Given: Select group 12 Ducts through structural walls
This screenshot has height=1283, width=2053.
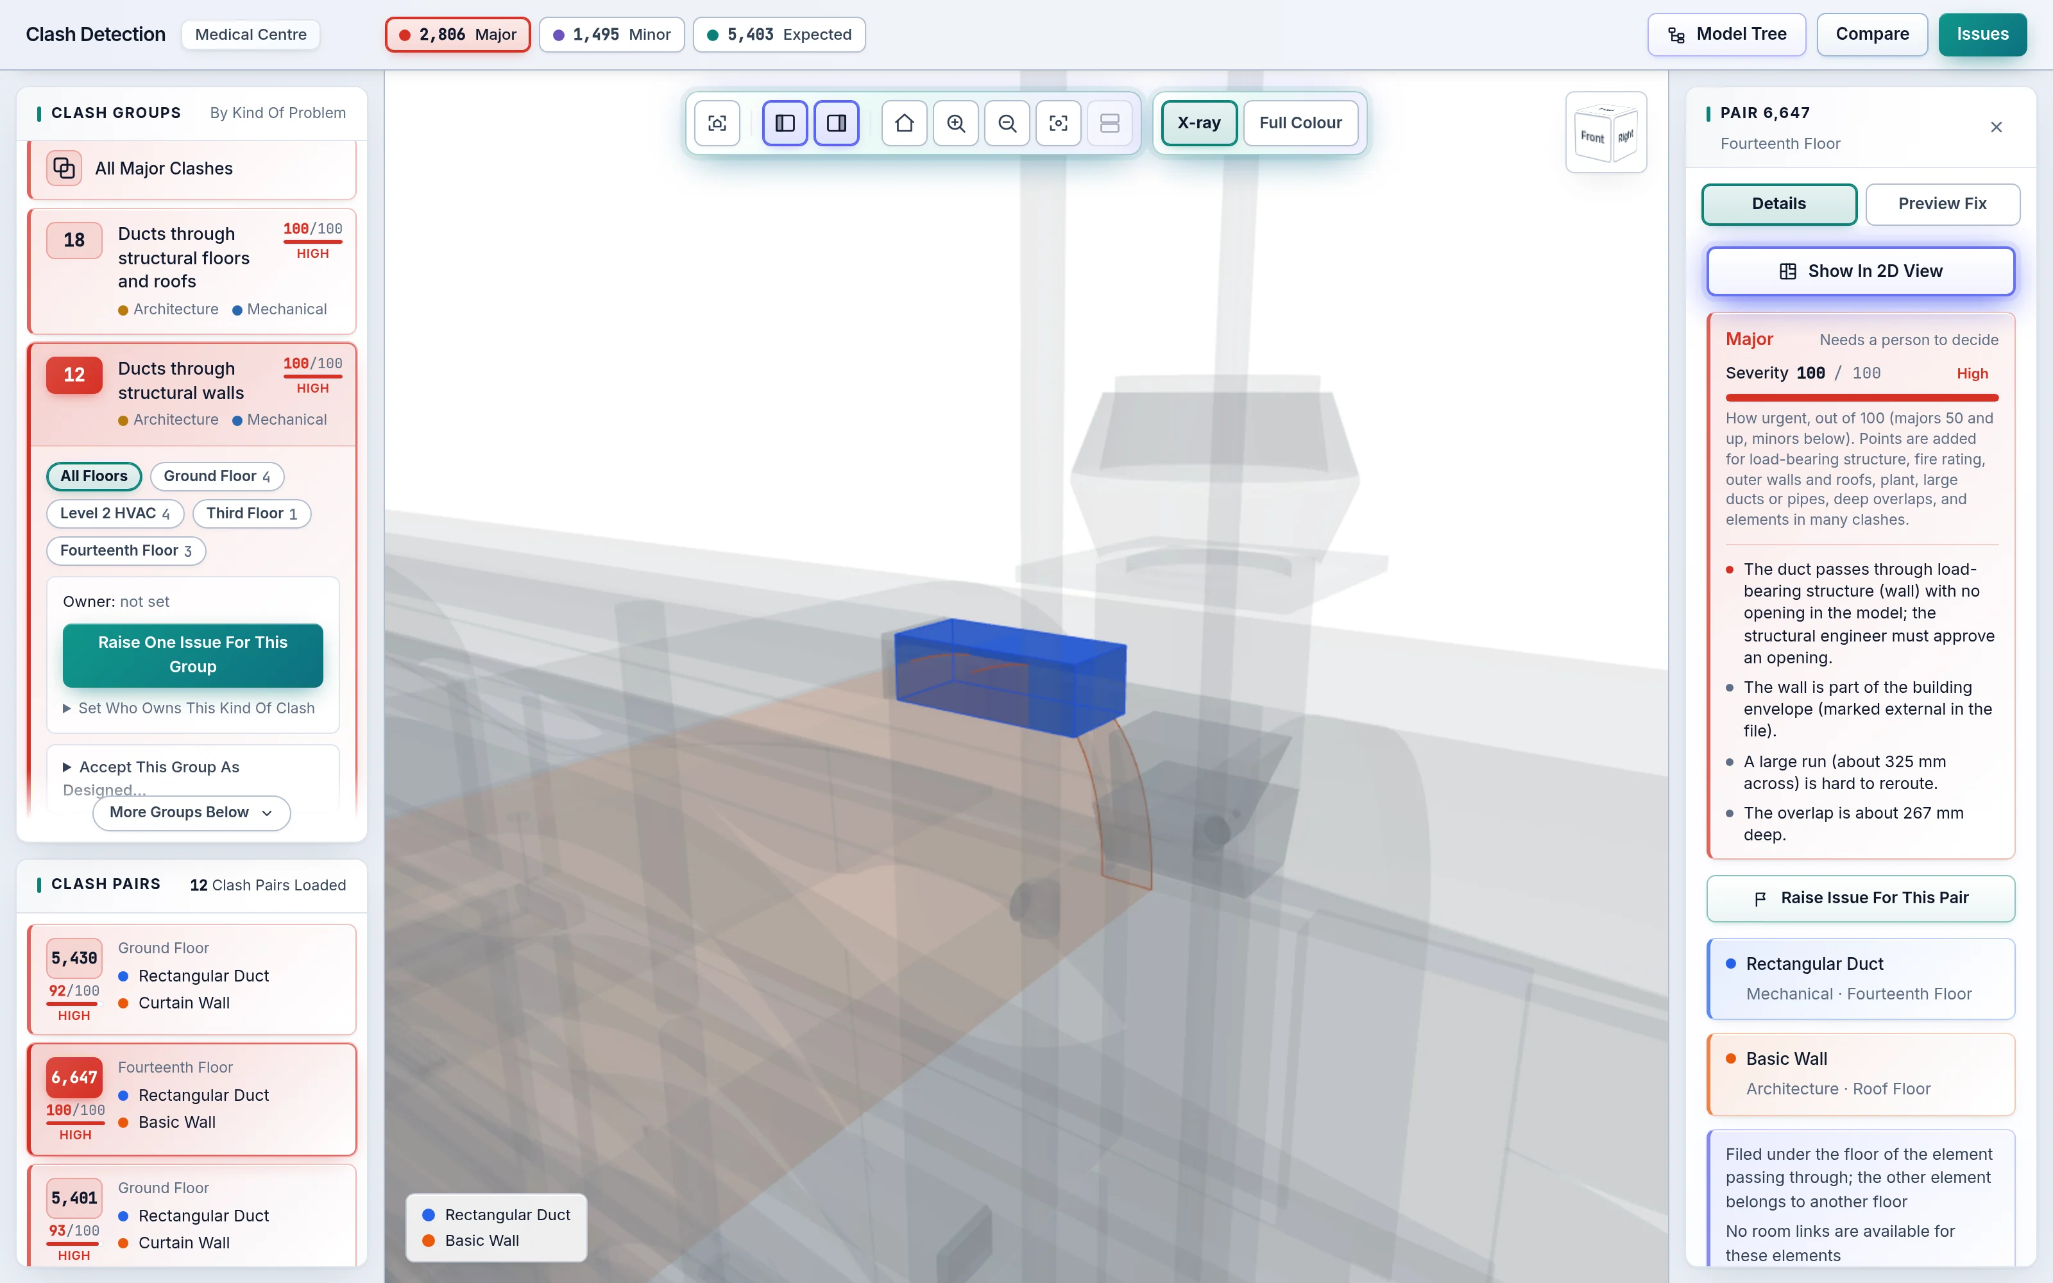Looking at the screenshot, I should point(192,394).
